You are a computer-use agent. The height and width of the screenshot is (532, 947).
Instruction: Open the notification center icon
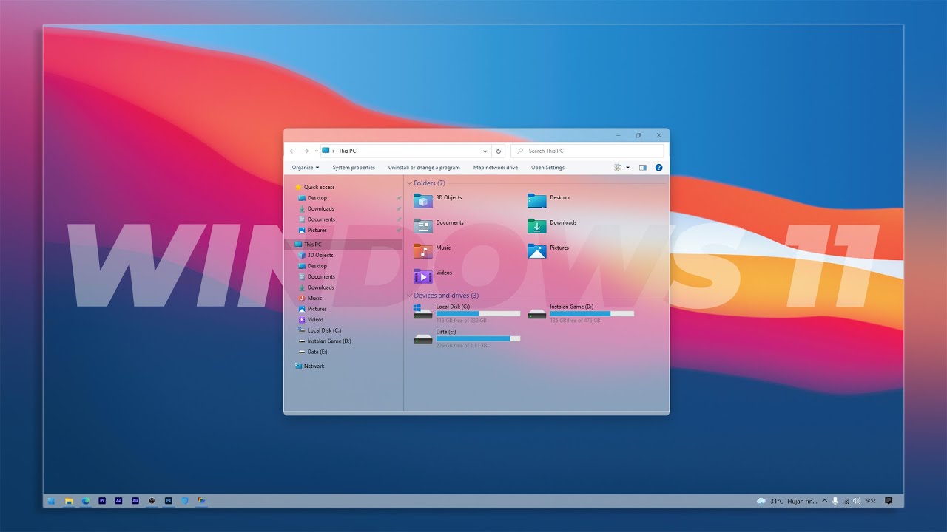pos(889,501)
